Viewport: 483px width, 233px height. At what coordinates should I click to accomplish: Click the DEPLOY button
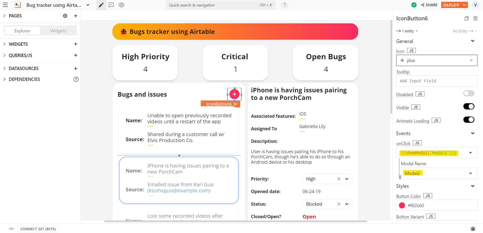451,5
